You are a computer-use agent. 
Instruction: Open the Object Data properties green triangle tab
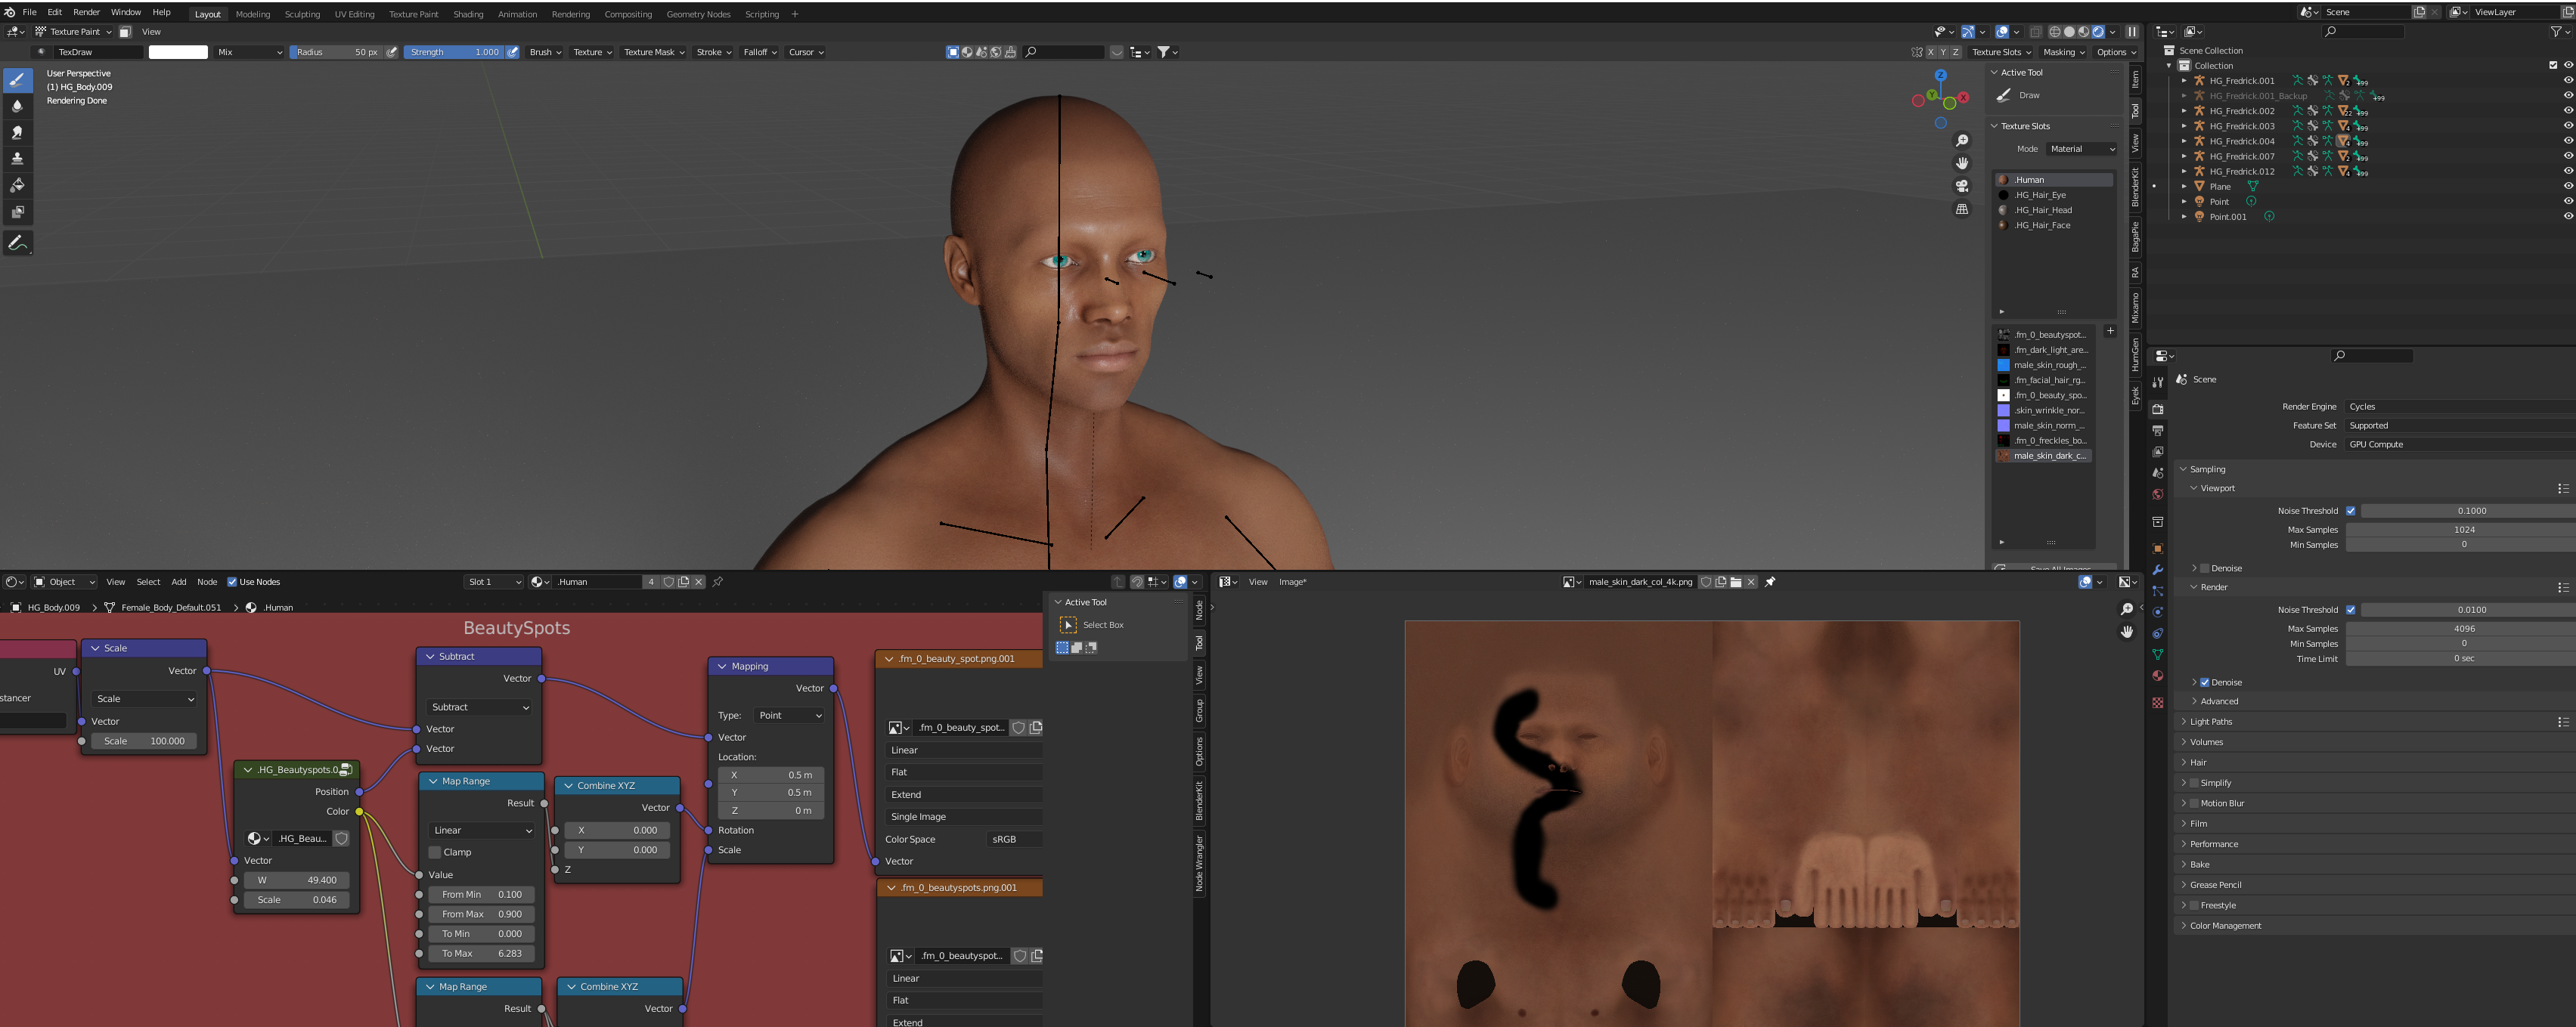(2157, 654)
